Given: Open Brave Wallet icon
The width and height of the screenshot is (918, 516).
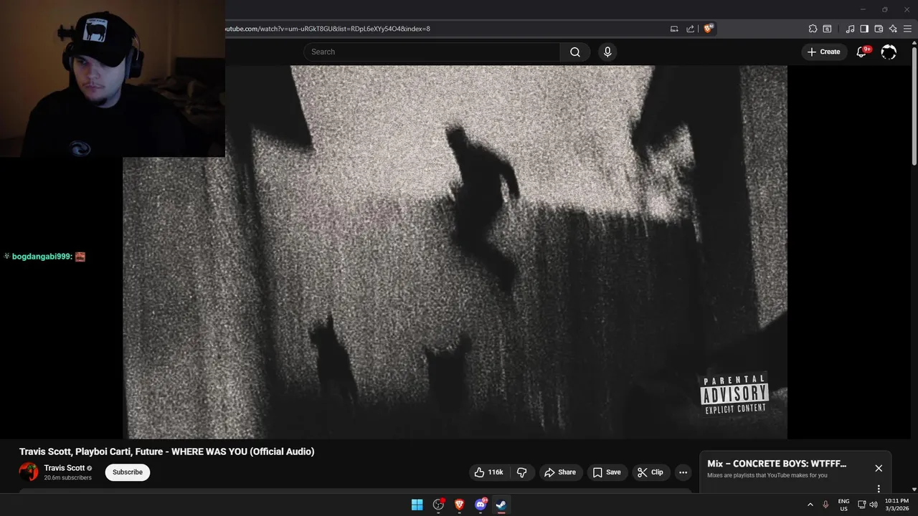Looking at the screenshot, I should [x=879, y=29].
